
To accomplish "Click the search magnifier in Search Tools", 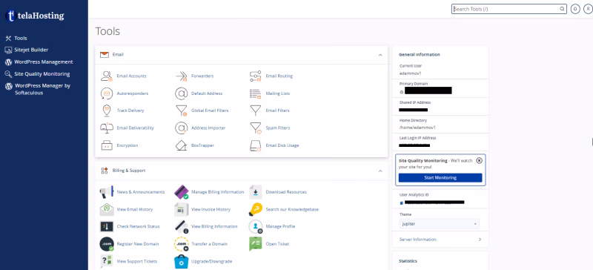I will (x=563, y=9).
